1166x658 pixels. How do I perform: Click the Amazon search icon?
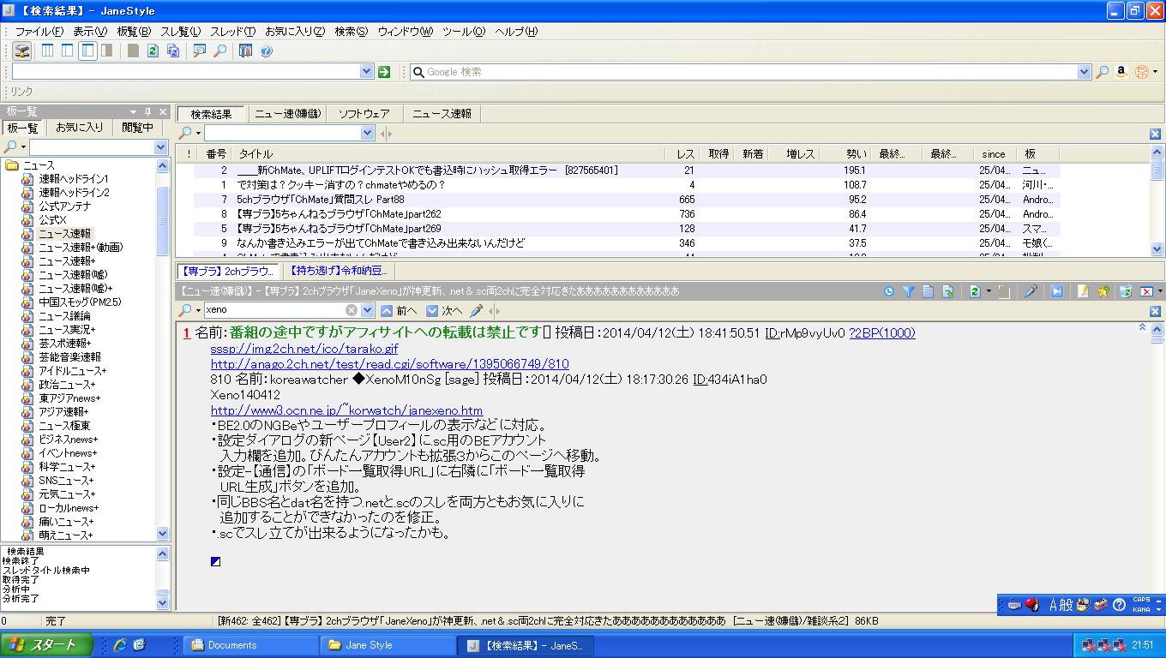(x=1121, y=73)
